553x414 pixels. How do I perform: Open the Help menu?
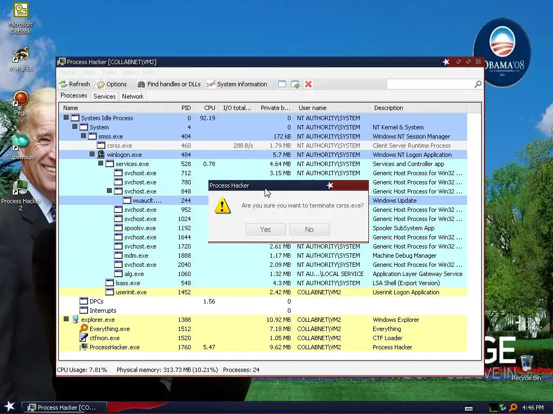coord(148,72)
